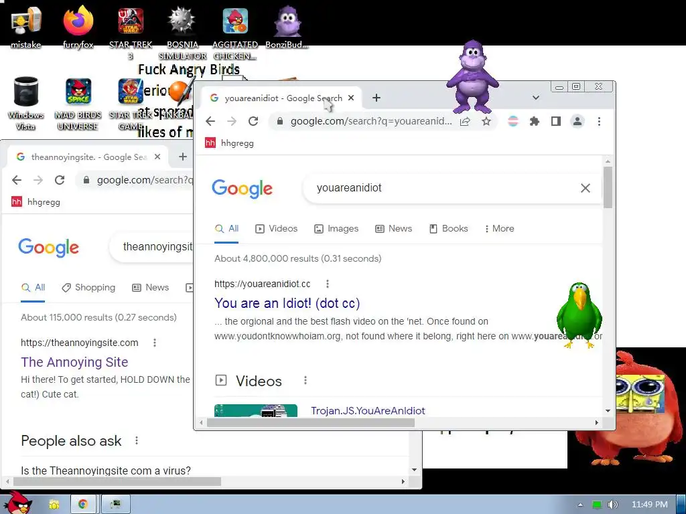Open options for theannoyingsite.com result

point(155,343)
